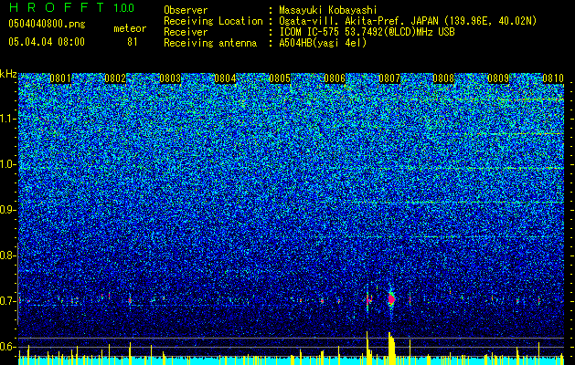Click the 0.9 kHz axis label
This screenshot has height=365, width=575.
coord(8,210)
